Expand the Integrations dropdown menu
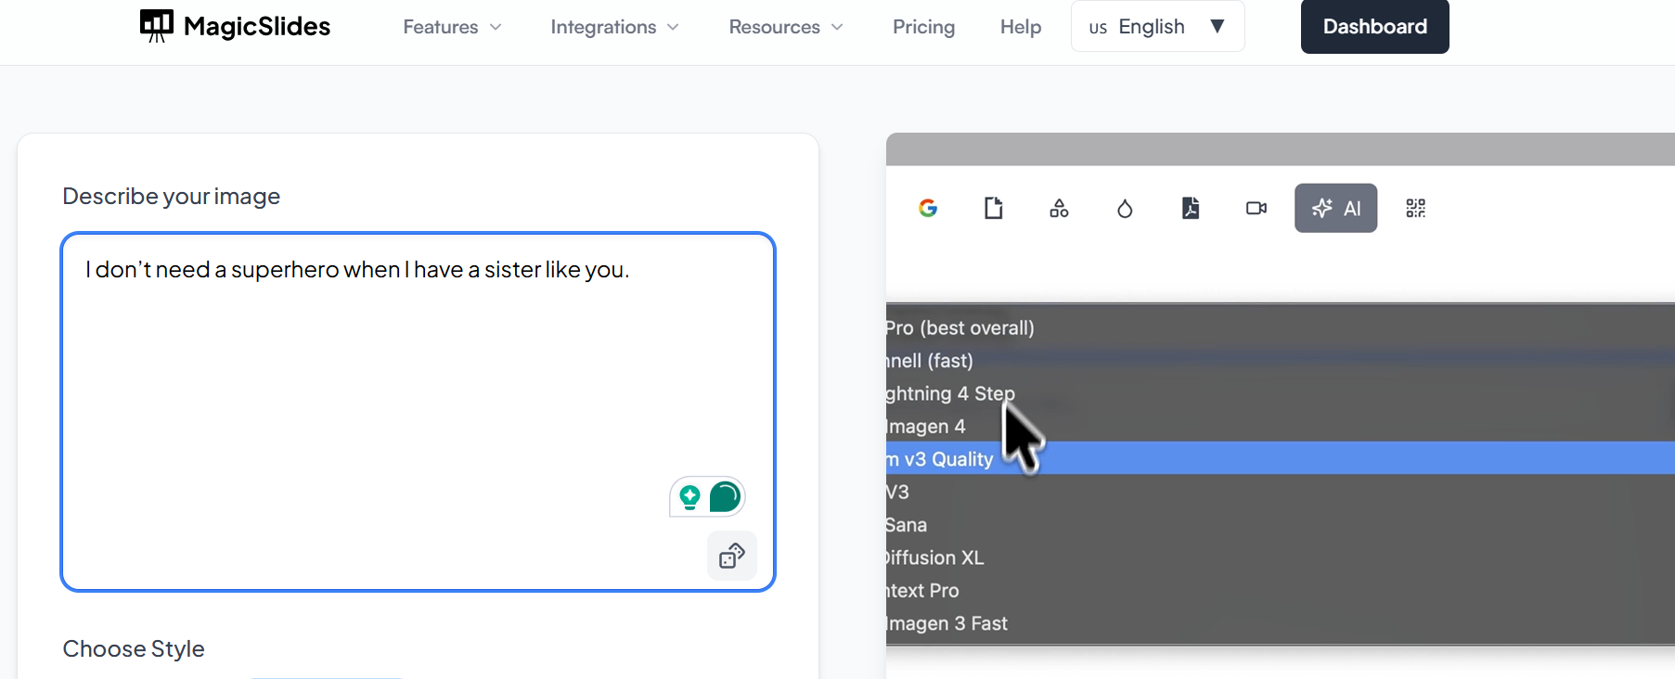Screen dimensions: 1675x679 614,27
